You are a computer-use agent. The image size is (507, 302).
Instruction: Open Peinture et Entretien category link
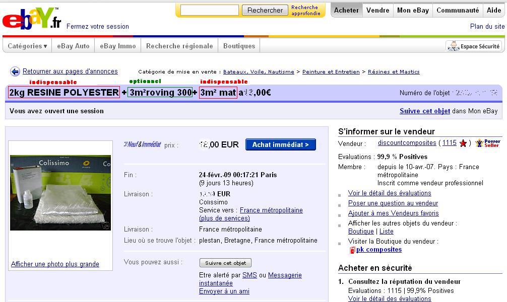[331, 71]
